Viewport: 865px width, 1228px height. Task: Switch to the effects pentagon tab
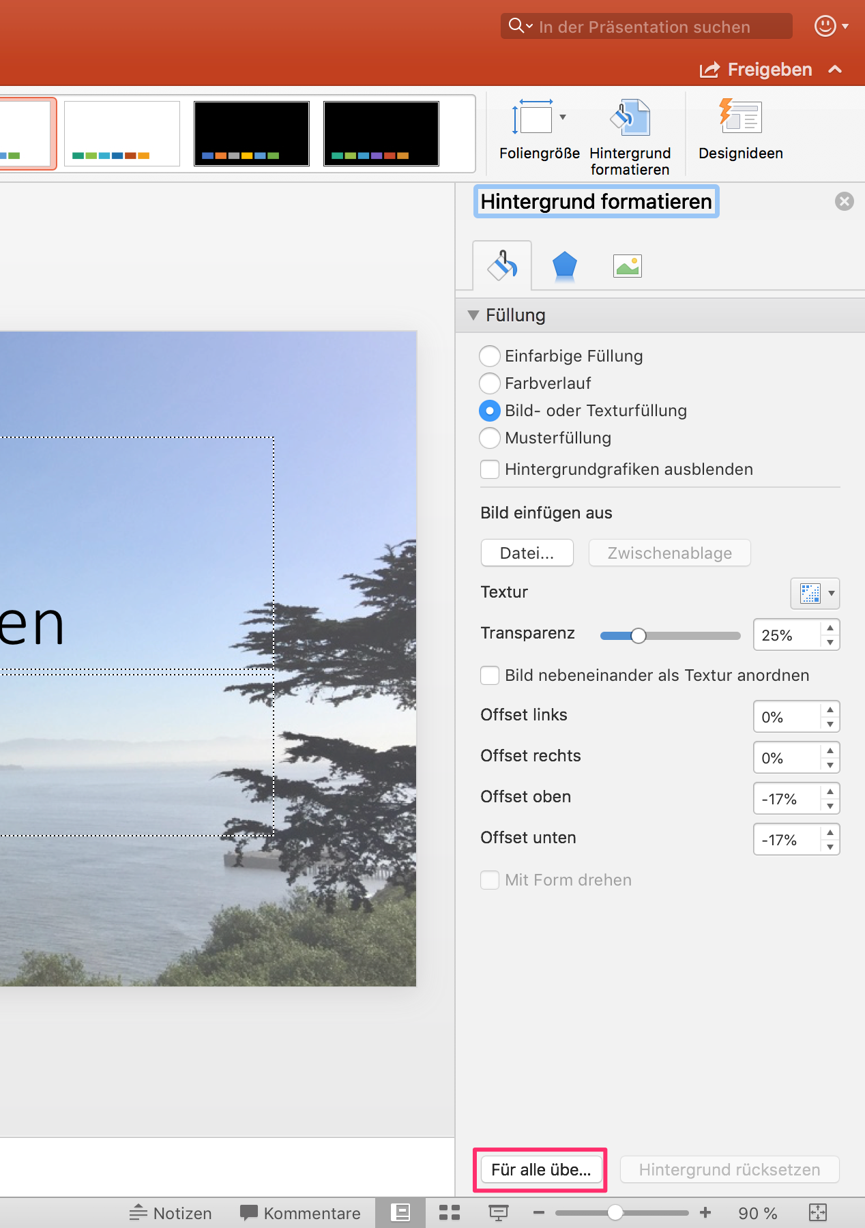click(565, 265)
